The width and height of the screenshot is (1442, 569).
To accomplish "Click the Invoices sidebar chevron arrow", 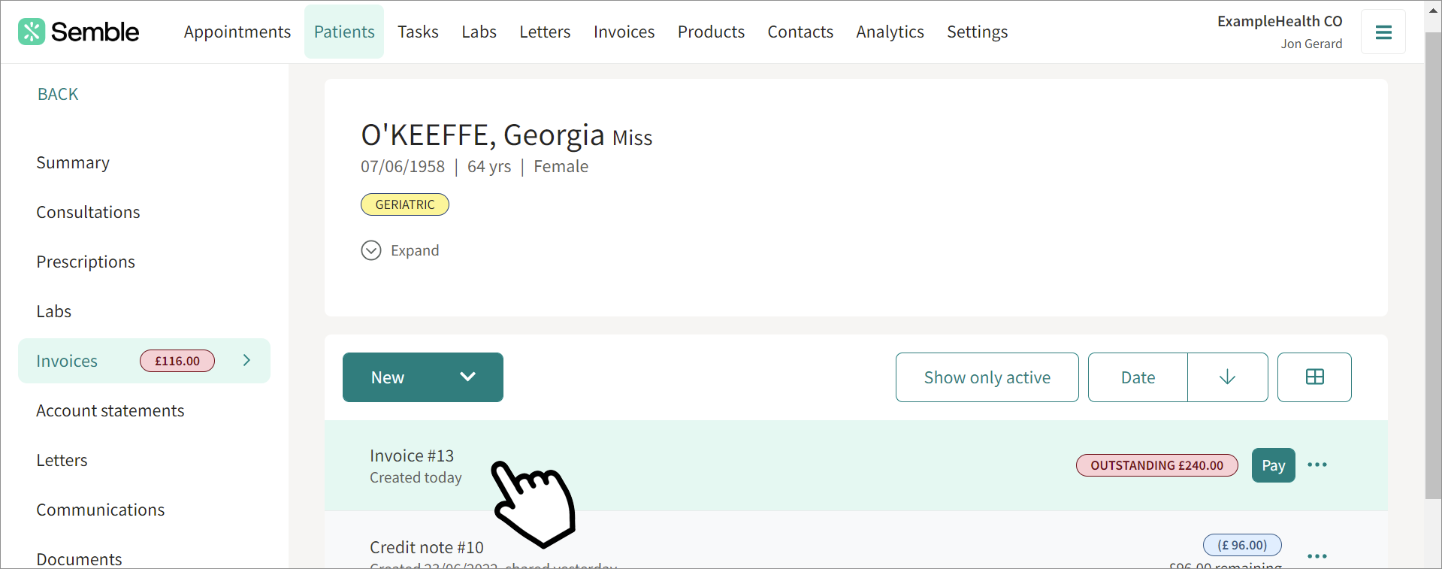I will (x=246, y=361).
